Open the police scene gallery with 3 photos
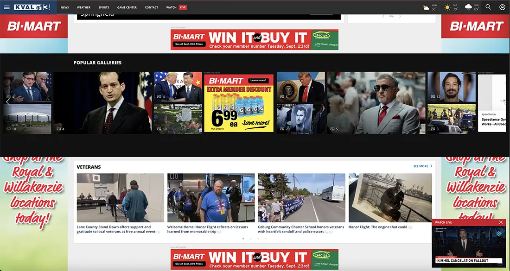 pyautogui.click(x=452, y=119)
